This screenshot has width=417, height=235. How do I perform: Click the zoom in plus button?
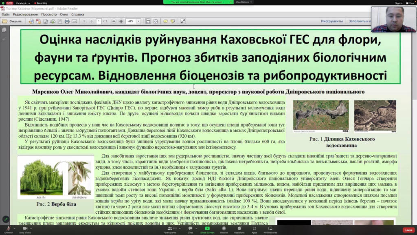[x=121, y=21]
